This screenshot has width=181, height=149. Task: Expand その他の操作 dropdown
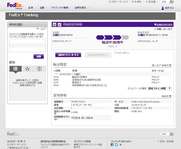pyautogui.click(x=122, y=53)
